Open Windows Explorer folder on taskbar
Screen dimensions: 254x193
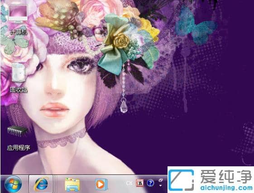tap(72, 184)
